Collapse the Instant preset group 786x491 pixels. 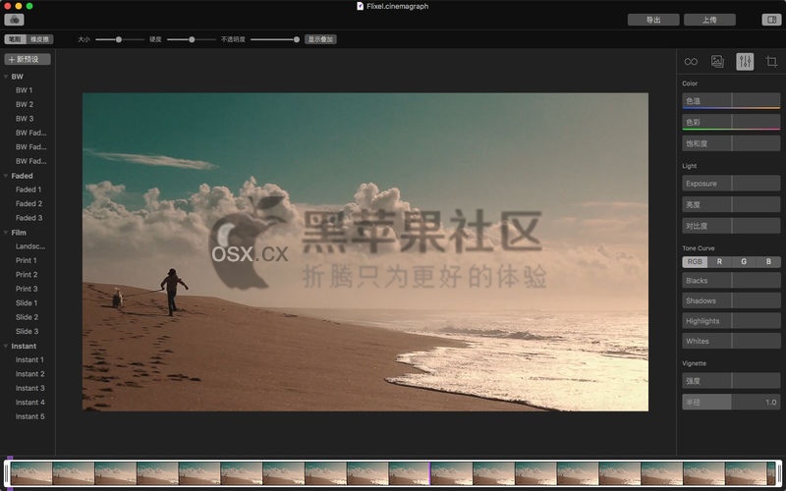point(6,347)
